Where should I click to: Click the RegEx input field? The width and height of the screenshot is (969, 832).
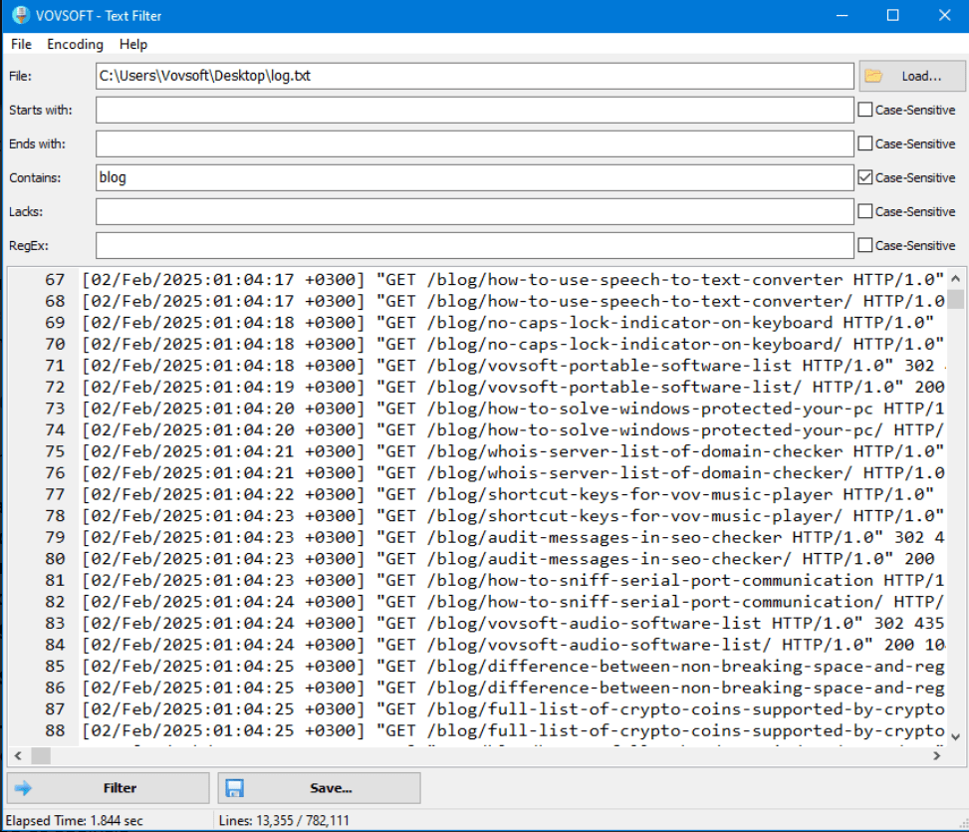pyautogui.click(x=475, y=245)
